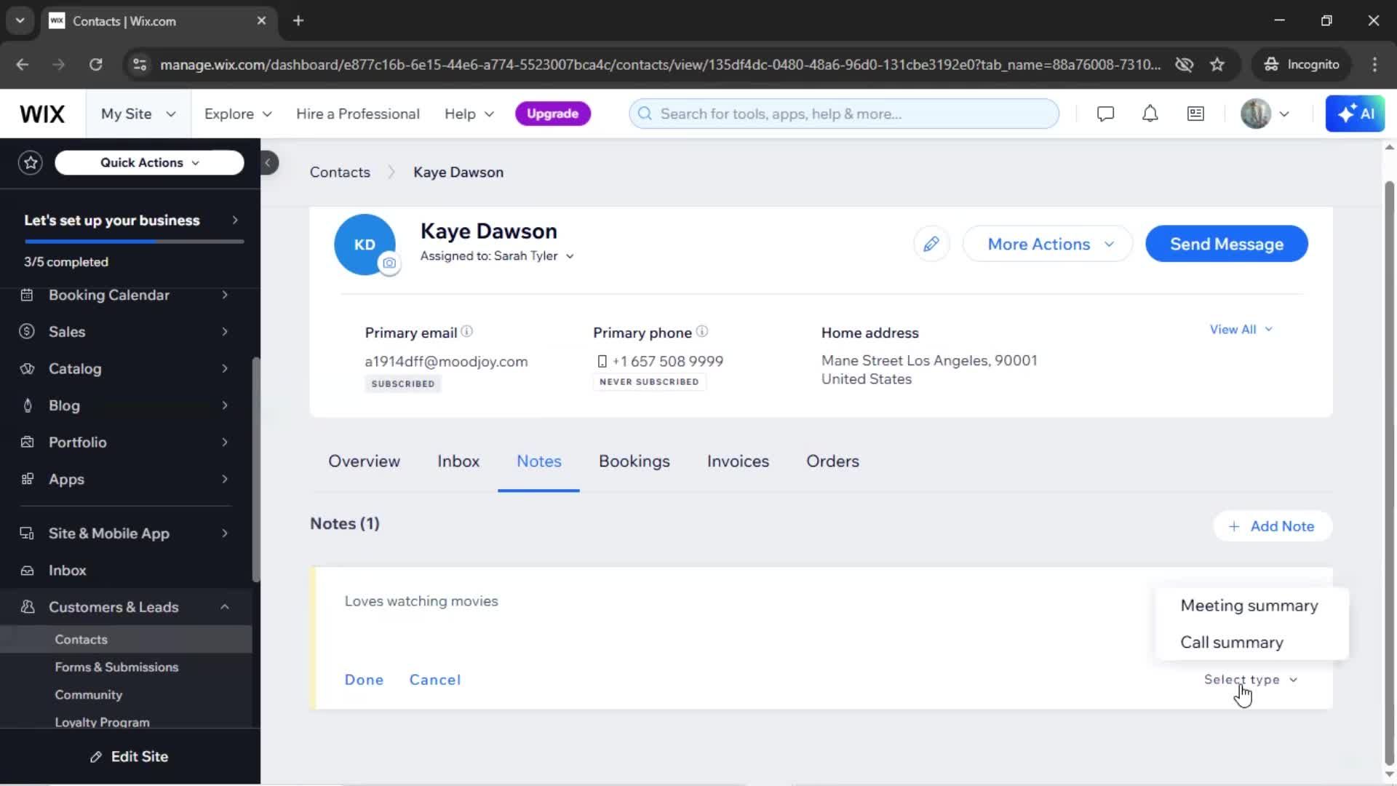Image resolution: width=1397 pixels, height=786 pixels.
Task: Collapse the Customers & Leads section
Action: coord(225,607)
